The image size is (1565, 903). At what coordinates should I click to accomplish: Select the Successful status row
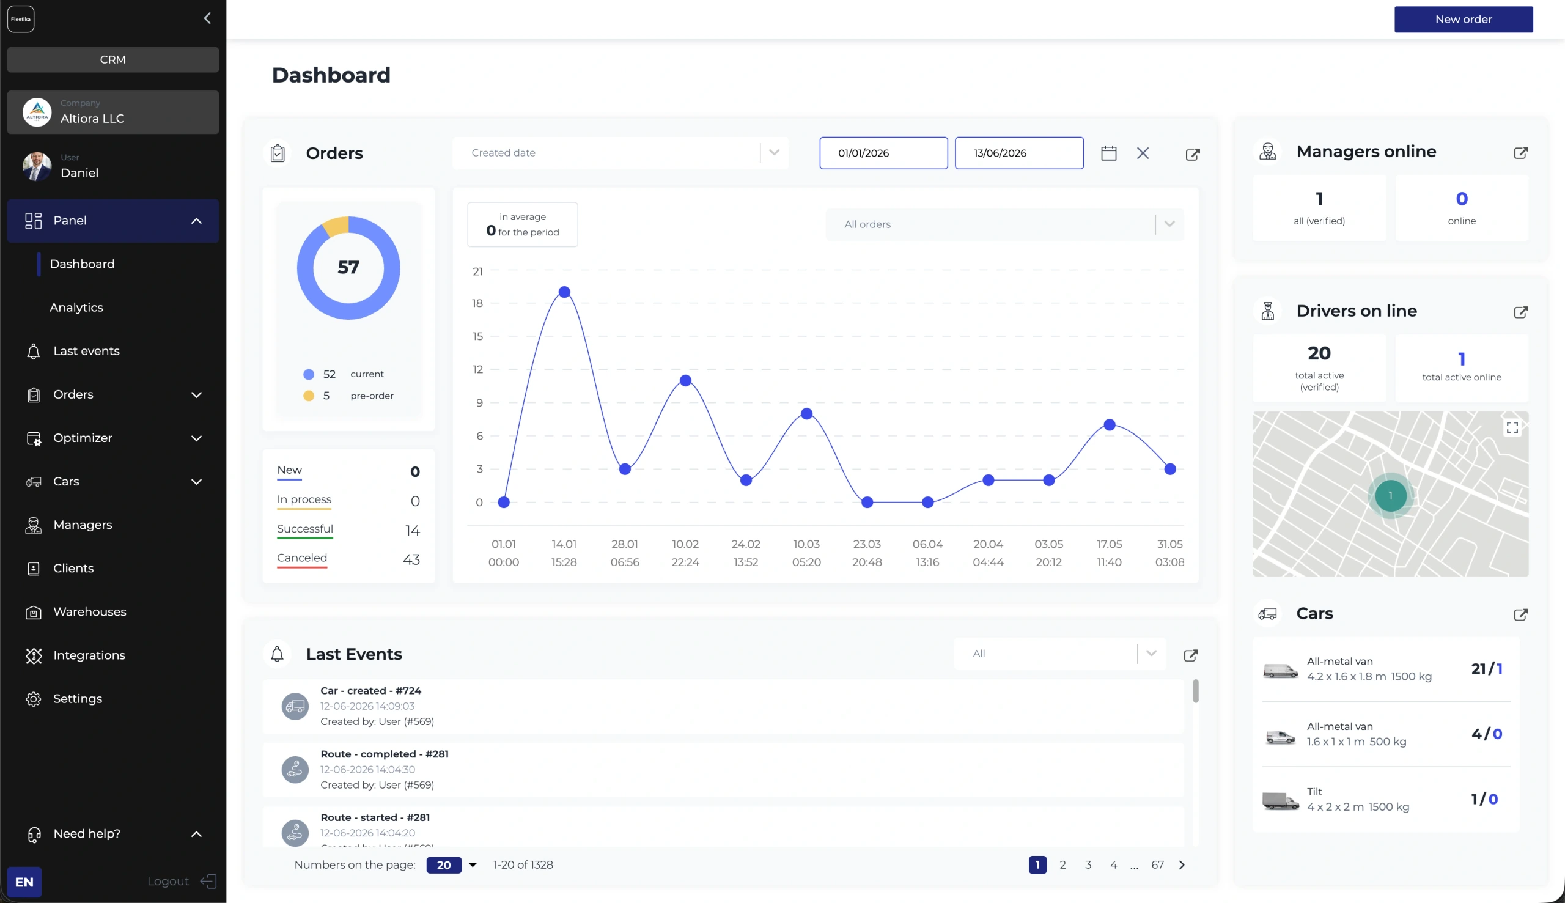click(x=348, y=530)
